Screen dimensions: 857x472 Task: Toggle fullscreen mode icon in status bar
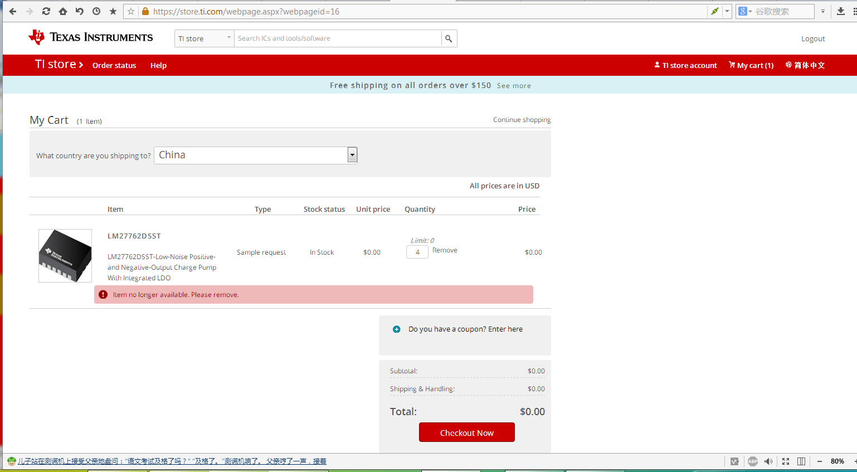click(786, 461)
